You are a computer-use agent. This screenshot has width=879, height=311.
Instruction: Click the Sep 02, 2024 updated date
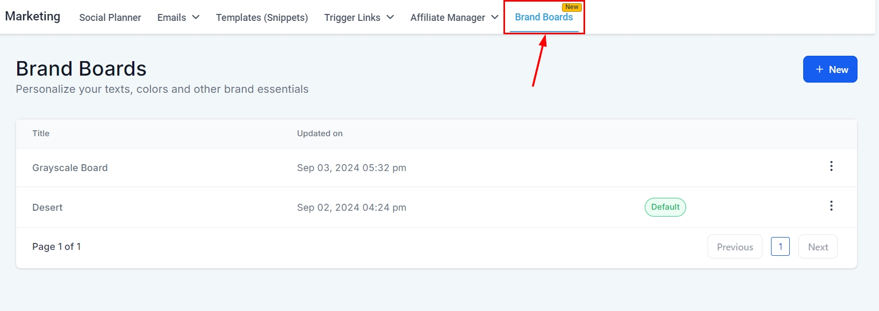coord(351,208)
